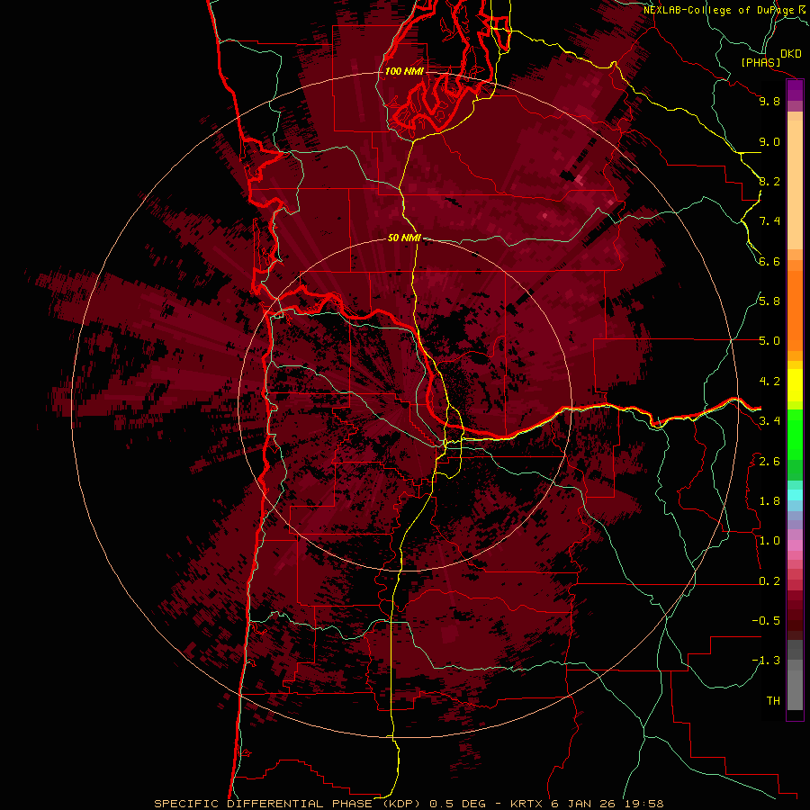
Task: Click the 0.2 color scale value
Action: (769, 581)
